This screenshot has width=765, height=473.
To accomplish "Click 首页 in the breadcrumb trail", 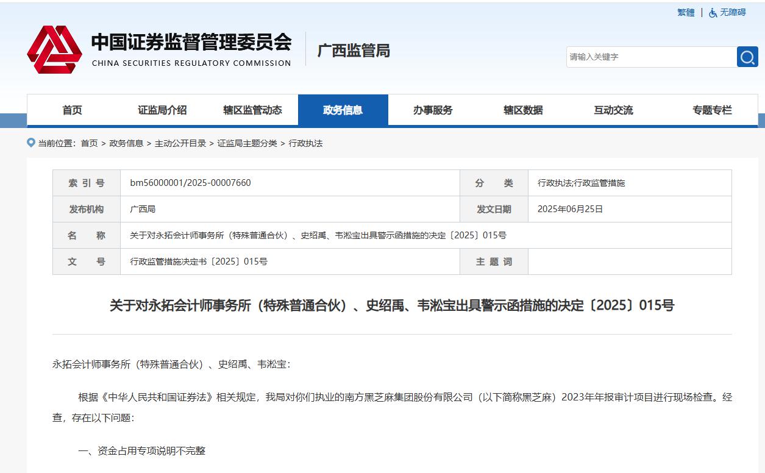I will point(89,143).
